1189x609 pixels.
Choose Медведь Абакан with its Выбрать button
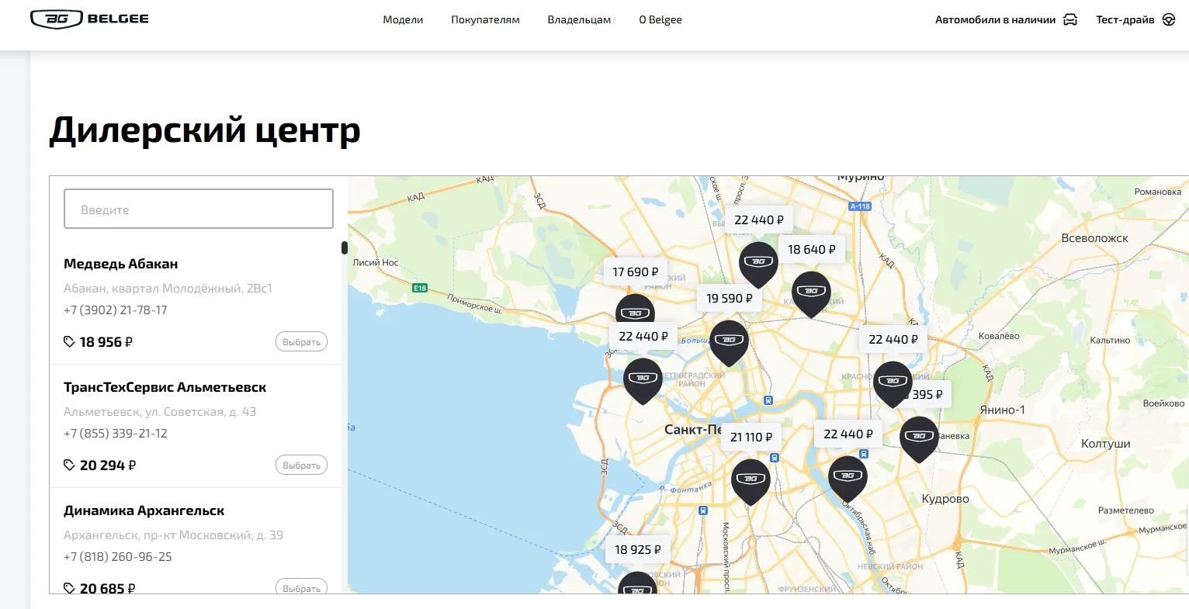point(301,342)
